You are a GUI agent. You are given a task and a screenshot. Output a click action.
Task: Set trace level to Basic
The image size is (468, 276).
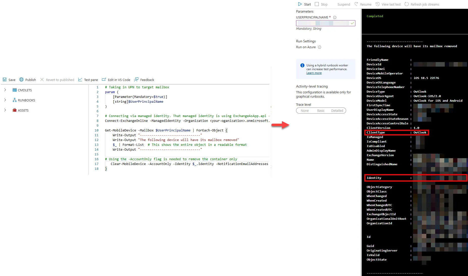point(321,111)
